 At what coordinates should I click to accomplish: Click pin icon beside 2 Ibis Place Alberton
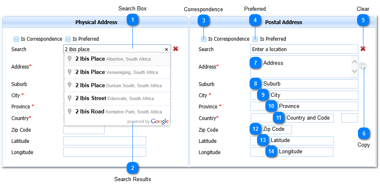coord(70,59)
